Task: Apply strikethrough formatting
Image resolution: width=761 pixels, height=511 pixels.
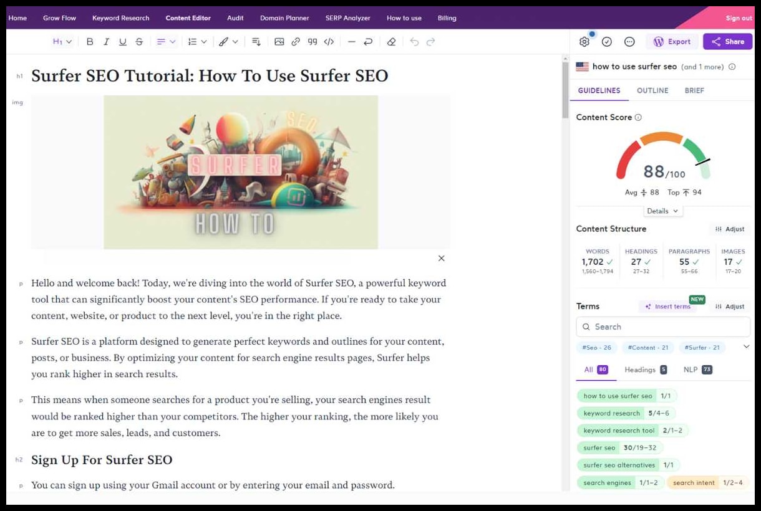Action: point(139,42)
